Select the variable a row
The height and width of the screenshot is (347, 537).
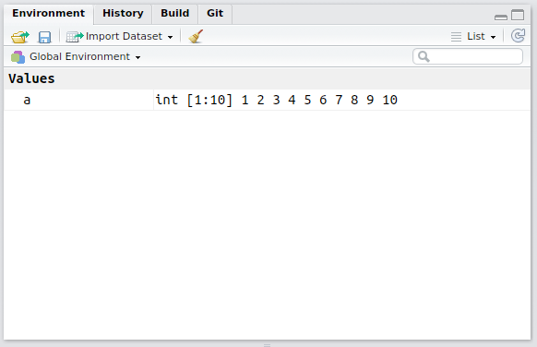[268, 100]
